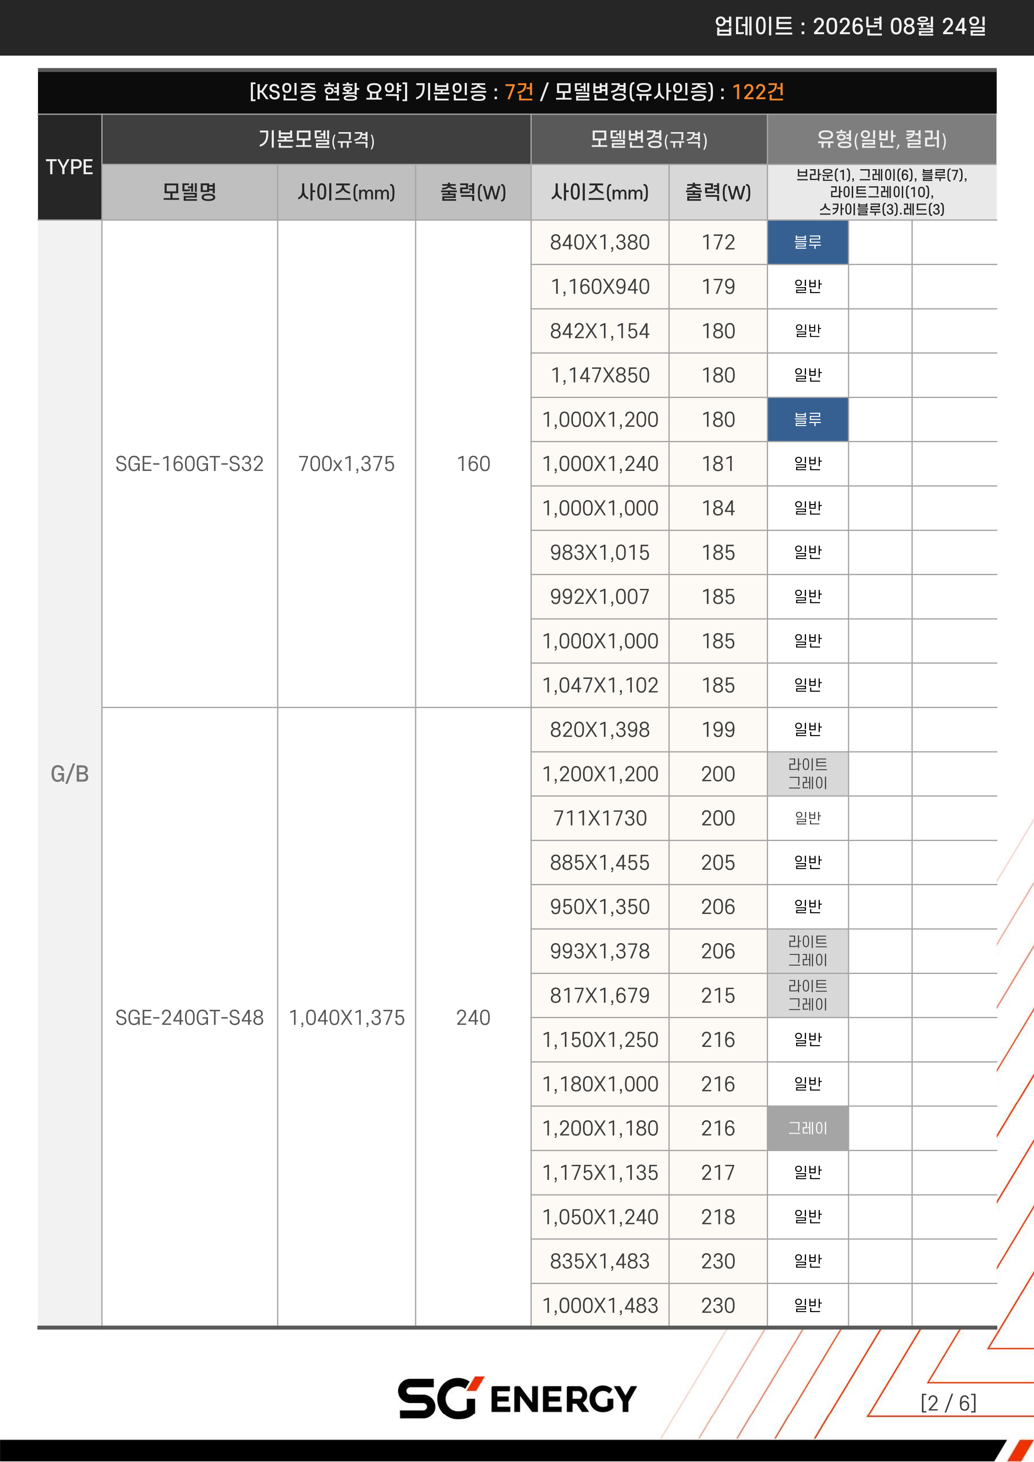Select output value 205
The width and height of the screenshot is (1034, 1462).
click(x=718, y=862)
